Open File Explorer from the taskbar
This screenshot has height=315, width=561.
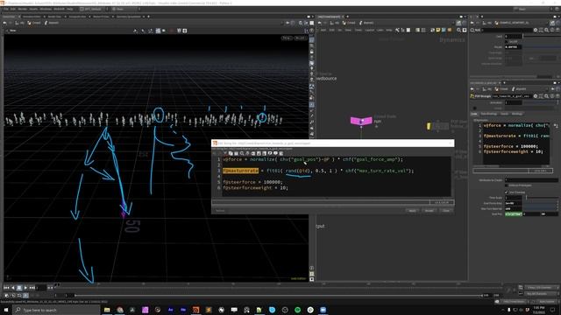pyautogui.click(x=107, y=310)
